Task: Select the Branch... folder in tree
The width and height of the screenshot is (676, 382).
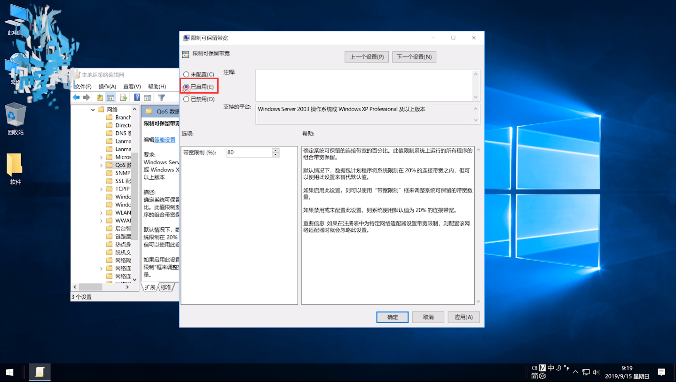Action: tap(118, 118)
